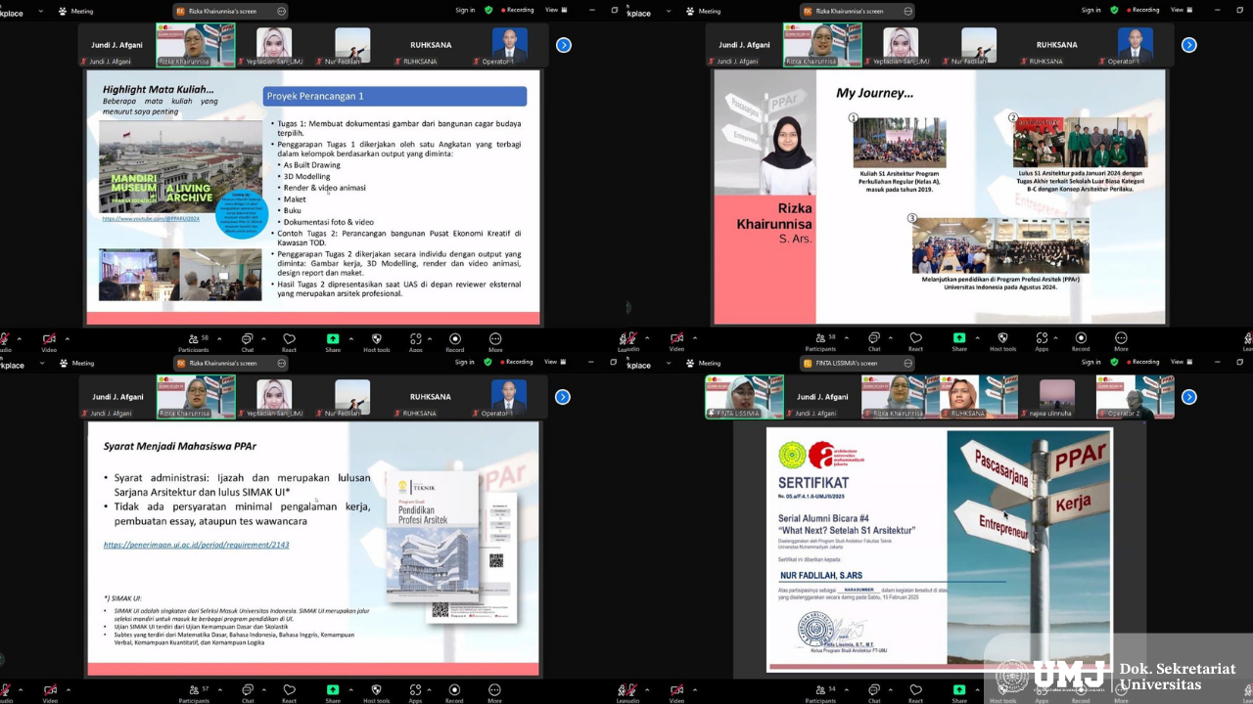Show next participants arrow in Proyek Perancangan window
The width and height of the screenshot is (1253, 704).
[x=563, y=45]
